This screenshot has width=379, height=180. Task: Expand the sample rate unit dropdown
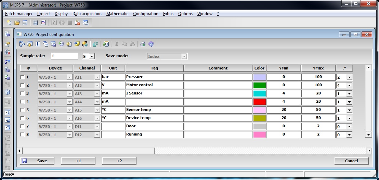[x=92, y=56]
